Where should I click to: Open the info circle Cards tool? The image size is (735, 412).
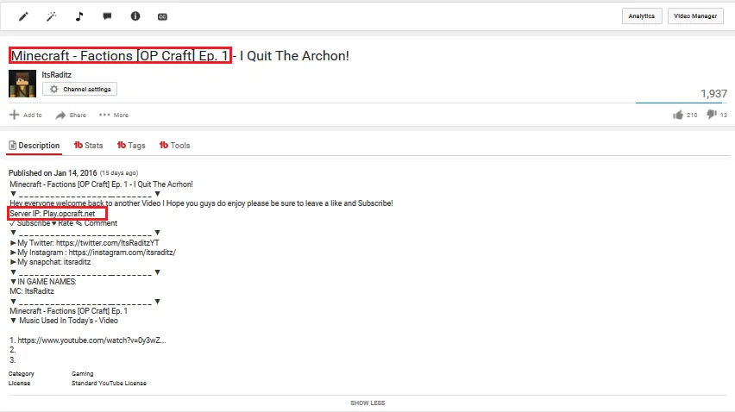click(135, 16)
